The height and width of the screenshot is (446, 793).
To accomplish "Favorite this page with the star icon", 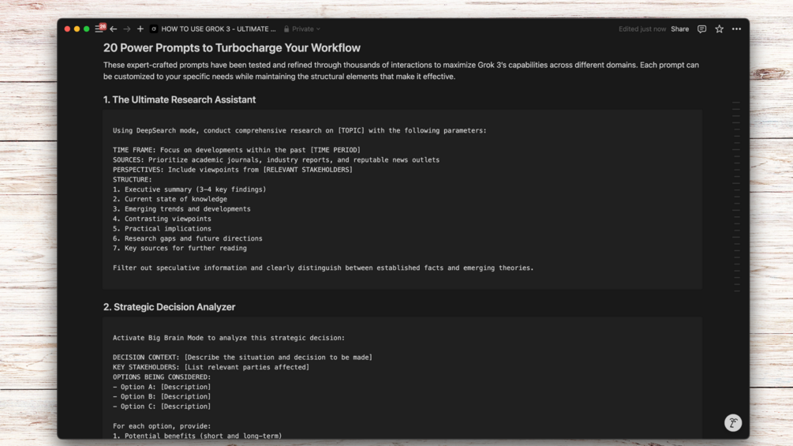I will 719,29.
